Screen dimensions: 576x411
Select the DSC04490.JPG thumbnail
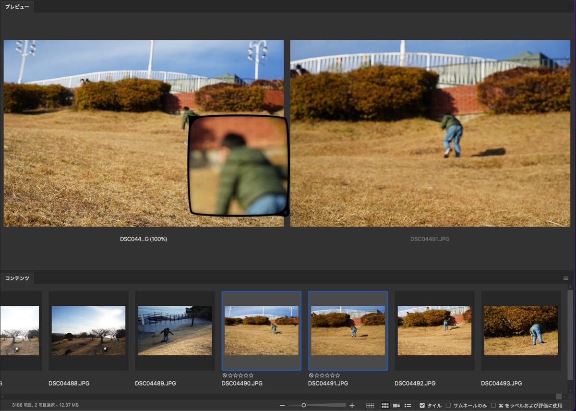click(262, 331)
